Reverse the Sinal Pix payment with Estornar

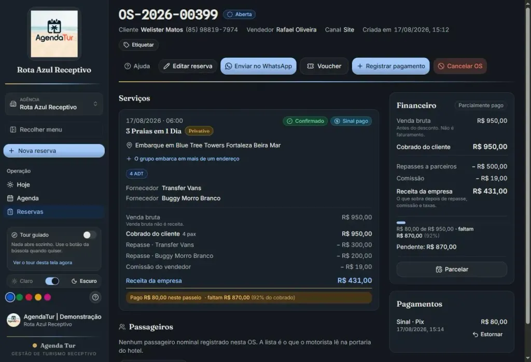[487, 334]
